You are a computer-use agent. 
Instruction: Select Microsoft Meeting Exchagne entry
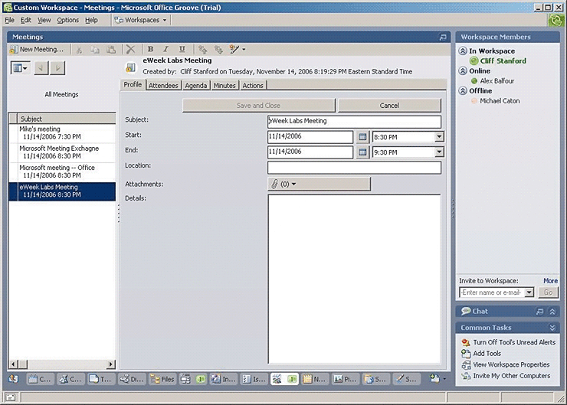coord(62,152)
